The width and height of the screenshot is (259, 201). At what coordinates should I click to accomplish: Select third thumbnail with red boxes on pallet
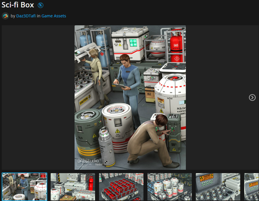121,187
